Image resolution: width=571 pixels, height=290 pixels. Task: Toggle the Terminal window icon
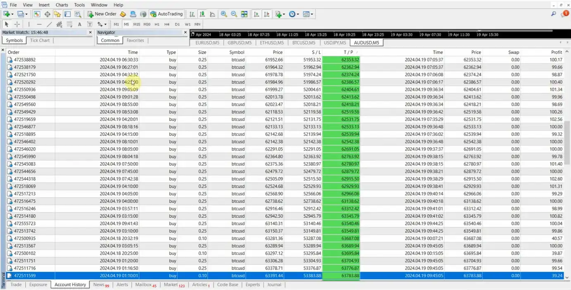click(67, 14)
